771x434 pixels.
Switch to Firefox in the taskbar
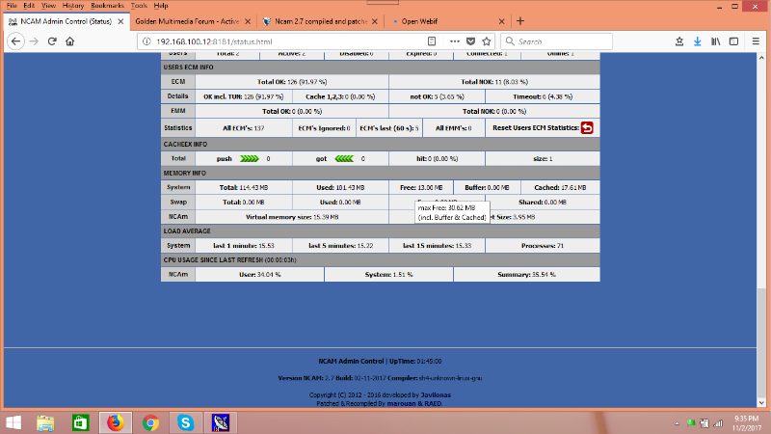pos(116,422)
